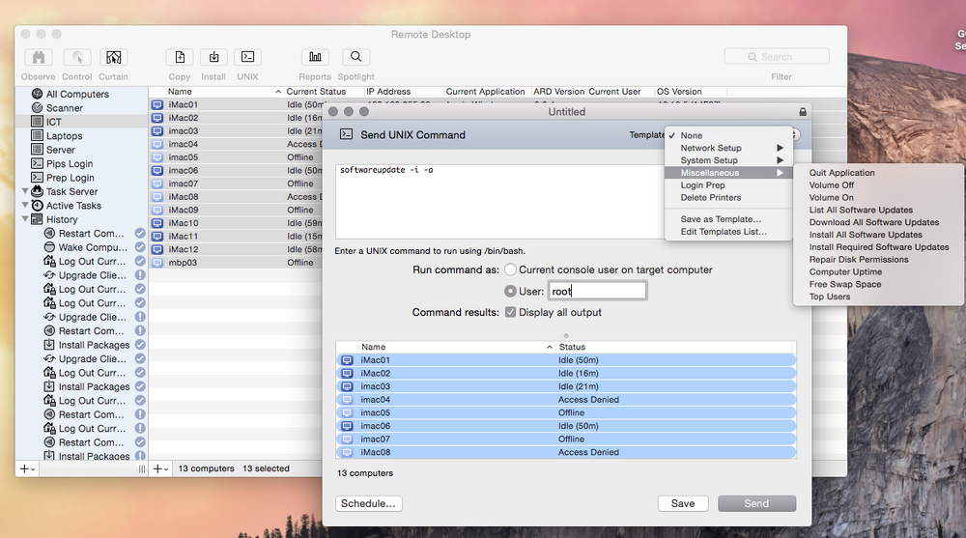Click the UNIX terminal toolbar icon
This screenshot has width=966, height=538.
(247, 57)
